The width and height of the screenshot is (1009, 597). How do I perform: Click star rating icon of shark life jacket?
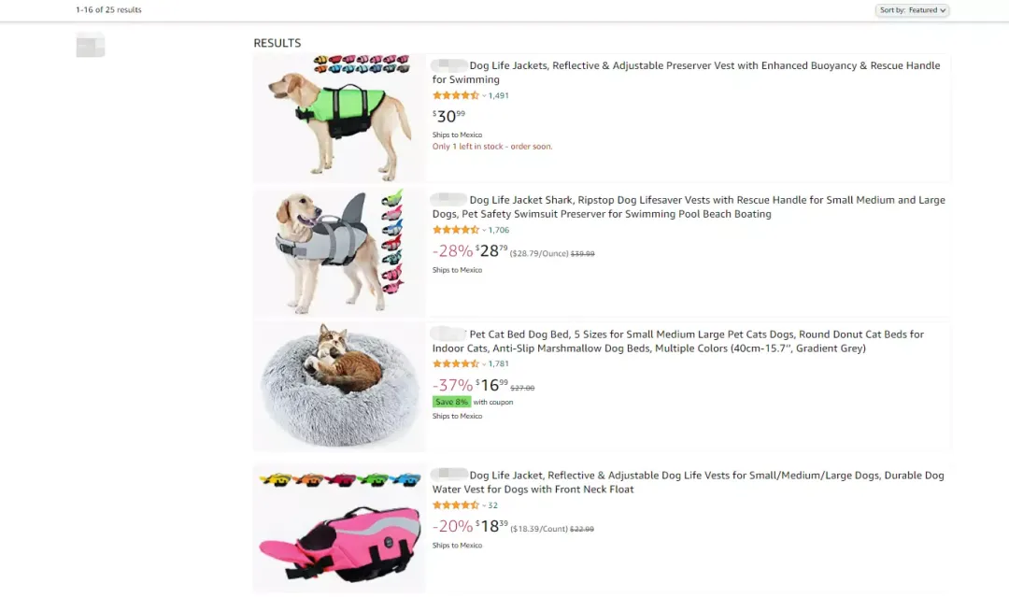click(456, 230)
